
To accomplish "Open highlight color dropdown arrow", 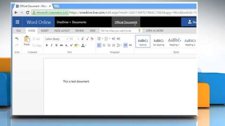I will coord(79,45).
